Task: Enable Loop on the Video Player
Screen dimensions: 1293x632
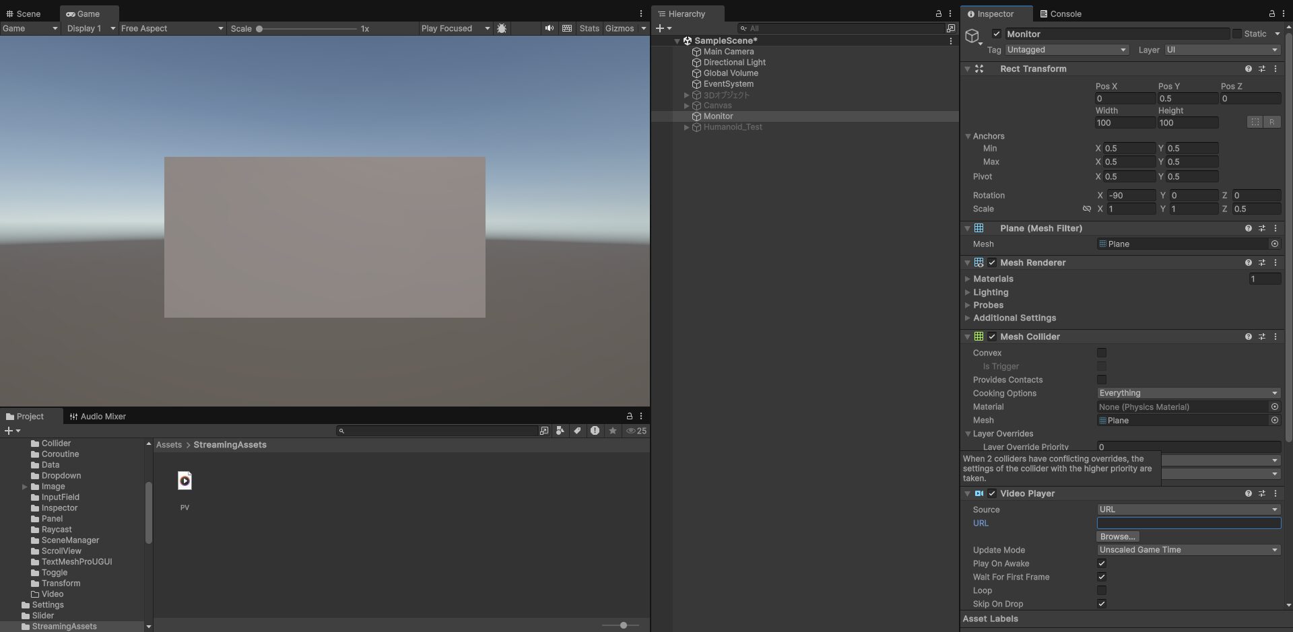Action: [x=1102, y=590]
